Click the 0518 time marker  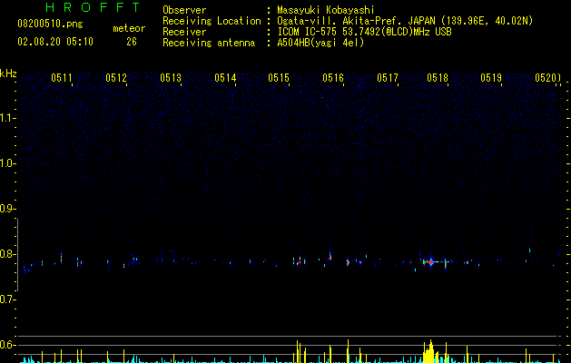438,78
